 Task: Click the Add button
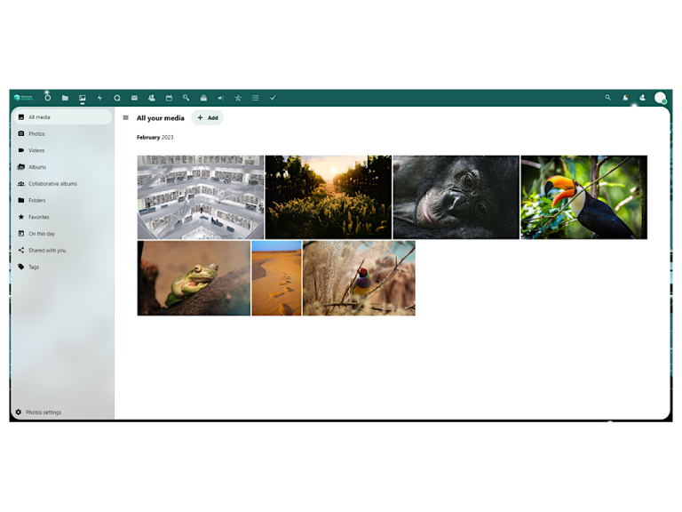coord(208,117)
